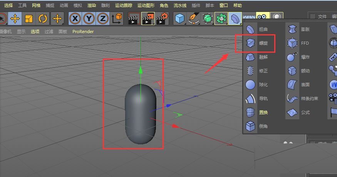Click the ProRender viewport menu
This screenshot has height=177, width=337.
click(x=83, y=32)
